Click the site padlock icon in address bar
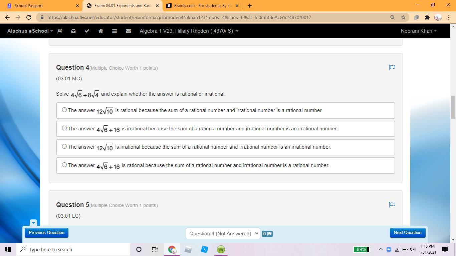This screenshot has width=456, height=256. click(42, 17)
